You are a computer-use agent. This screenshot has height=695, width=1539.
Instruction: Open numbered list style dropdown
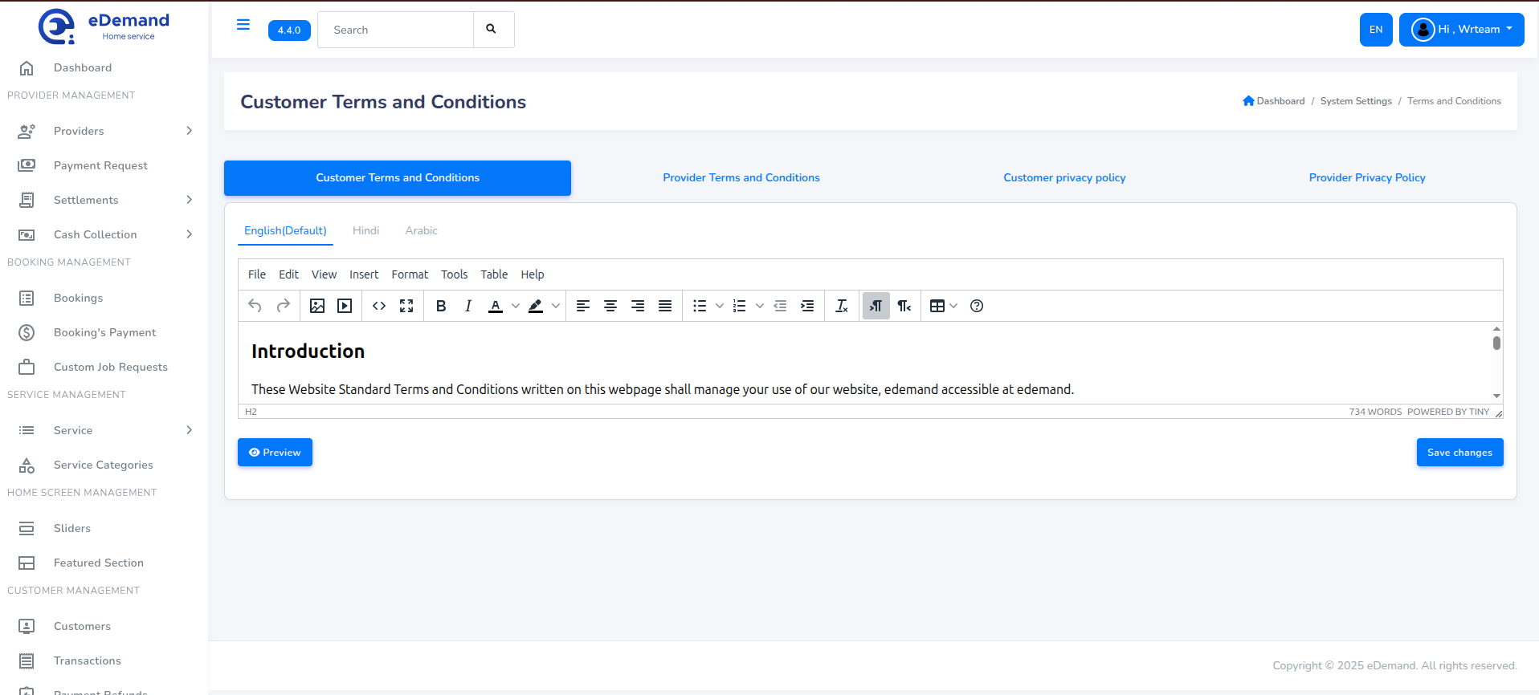pyautogui.click(x=760, y=306)
